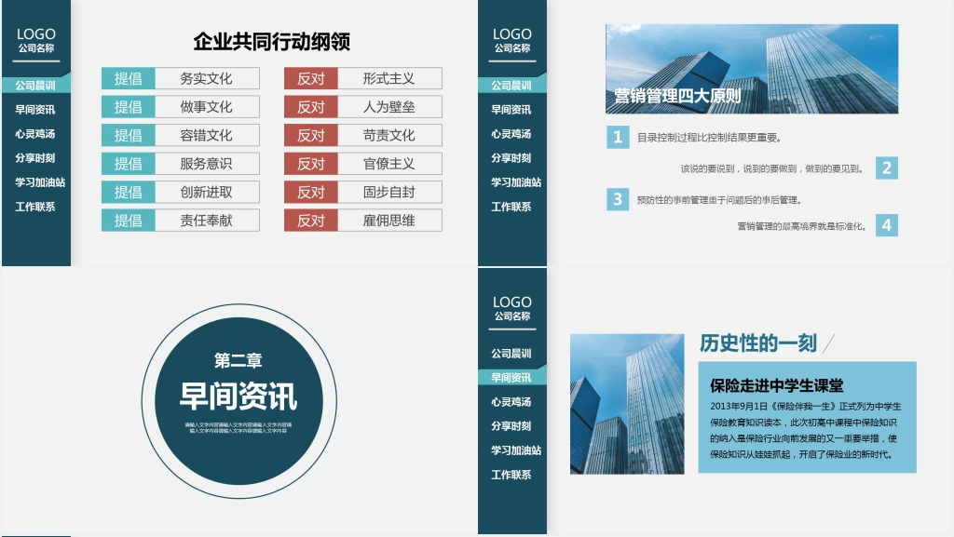
Task: Select the 企业共同行动纲领 slide title
Action: point(271,42)
